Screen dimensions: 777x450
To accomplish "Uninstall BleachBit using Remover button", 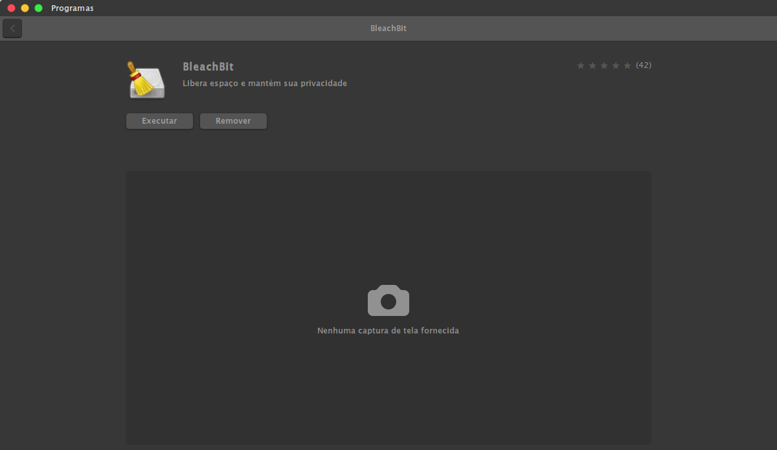I will pos(233,121).
